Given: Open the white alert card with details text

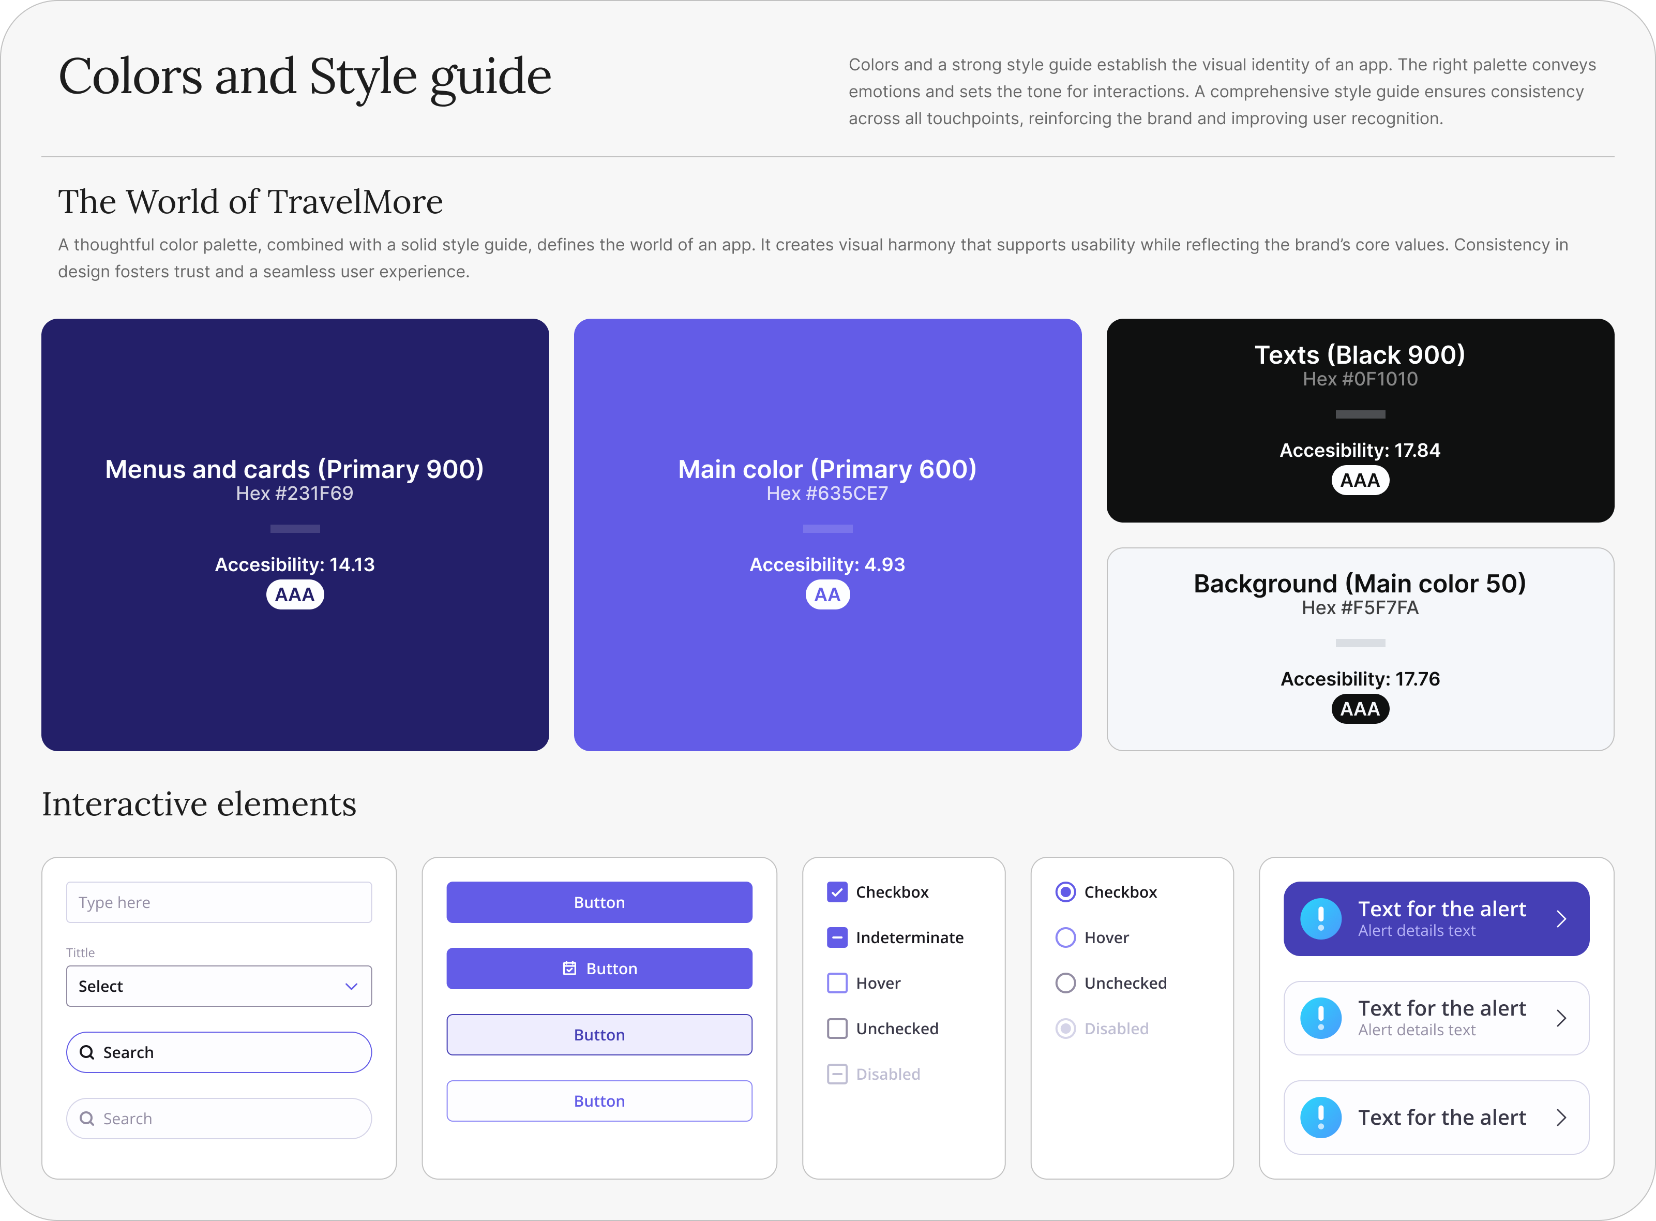Looking at the screenshot, I should click(x=1436, y=1019).
